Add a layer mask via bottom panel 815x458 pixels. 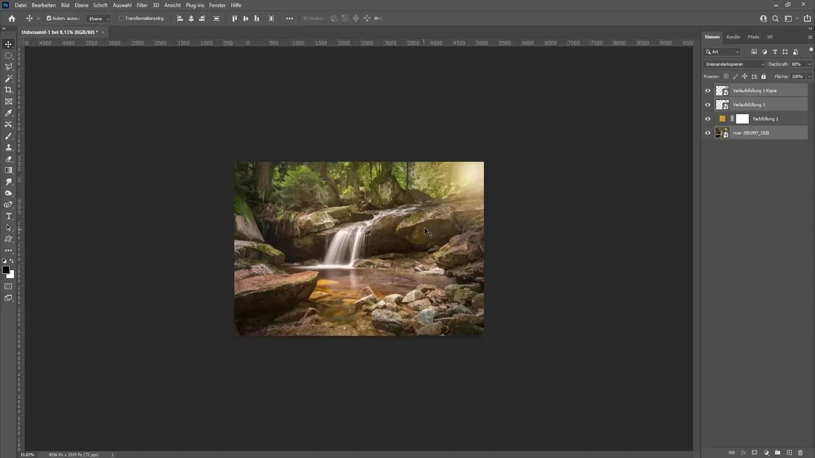(x=754, y=452)
